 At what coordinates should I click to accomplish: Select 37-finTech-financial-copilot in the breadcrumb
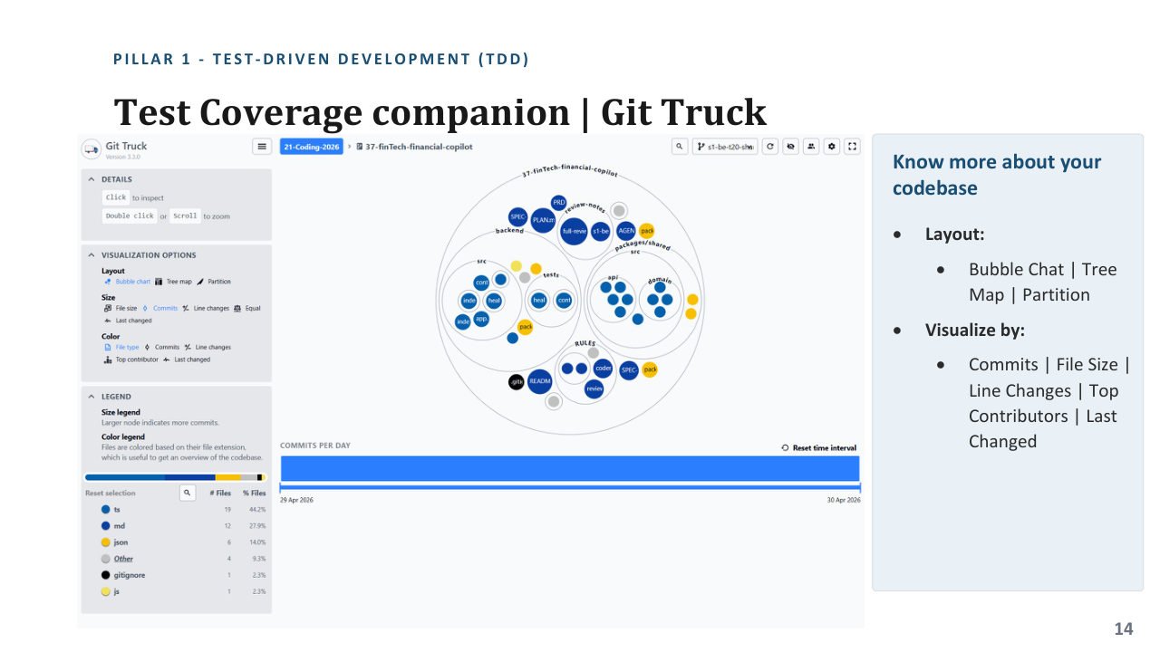tap(415, 147)
